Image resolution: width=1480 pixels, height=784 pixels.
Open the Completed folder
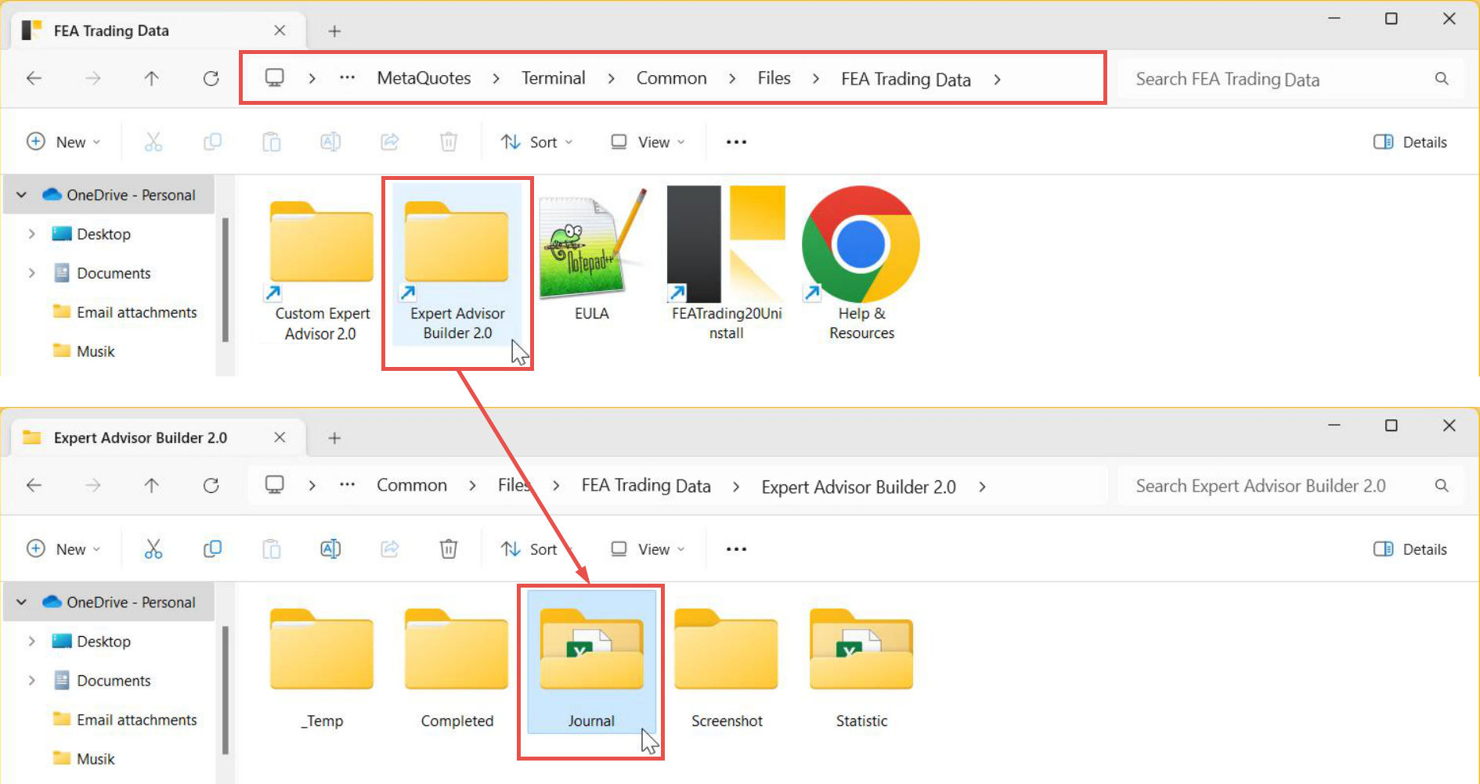click(x=457, y=669)
